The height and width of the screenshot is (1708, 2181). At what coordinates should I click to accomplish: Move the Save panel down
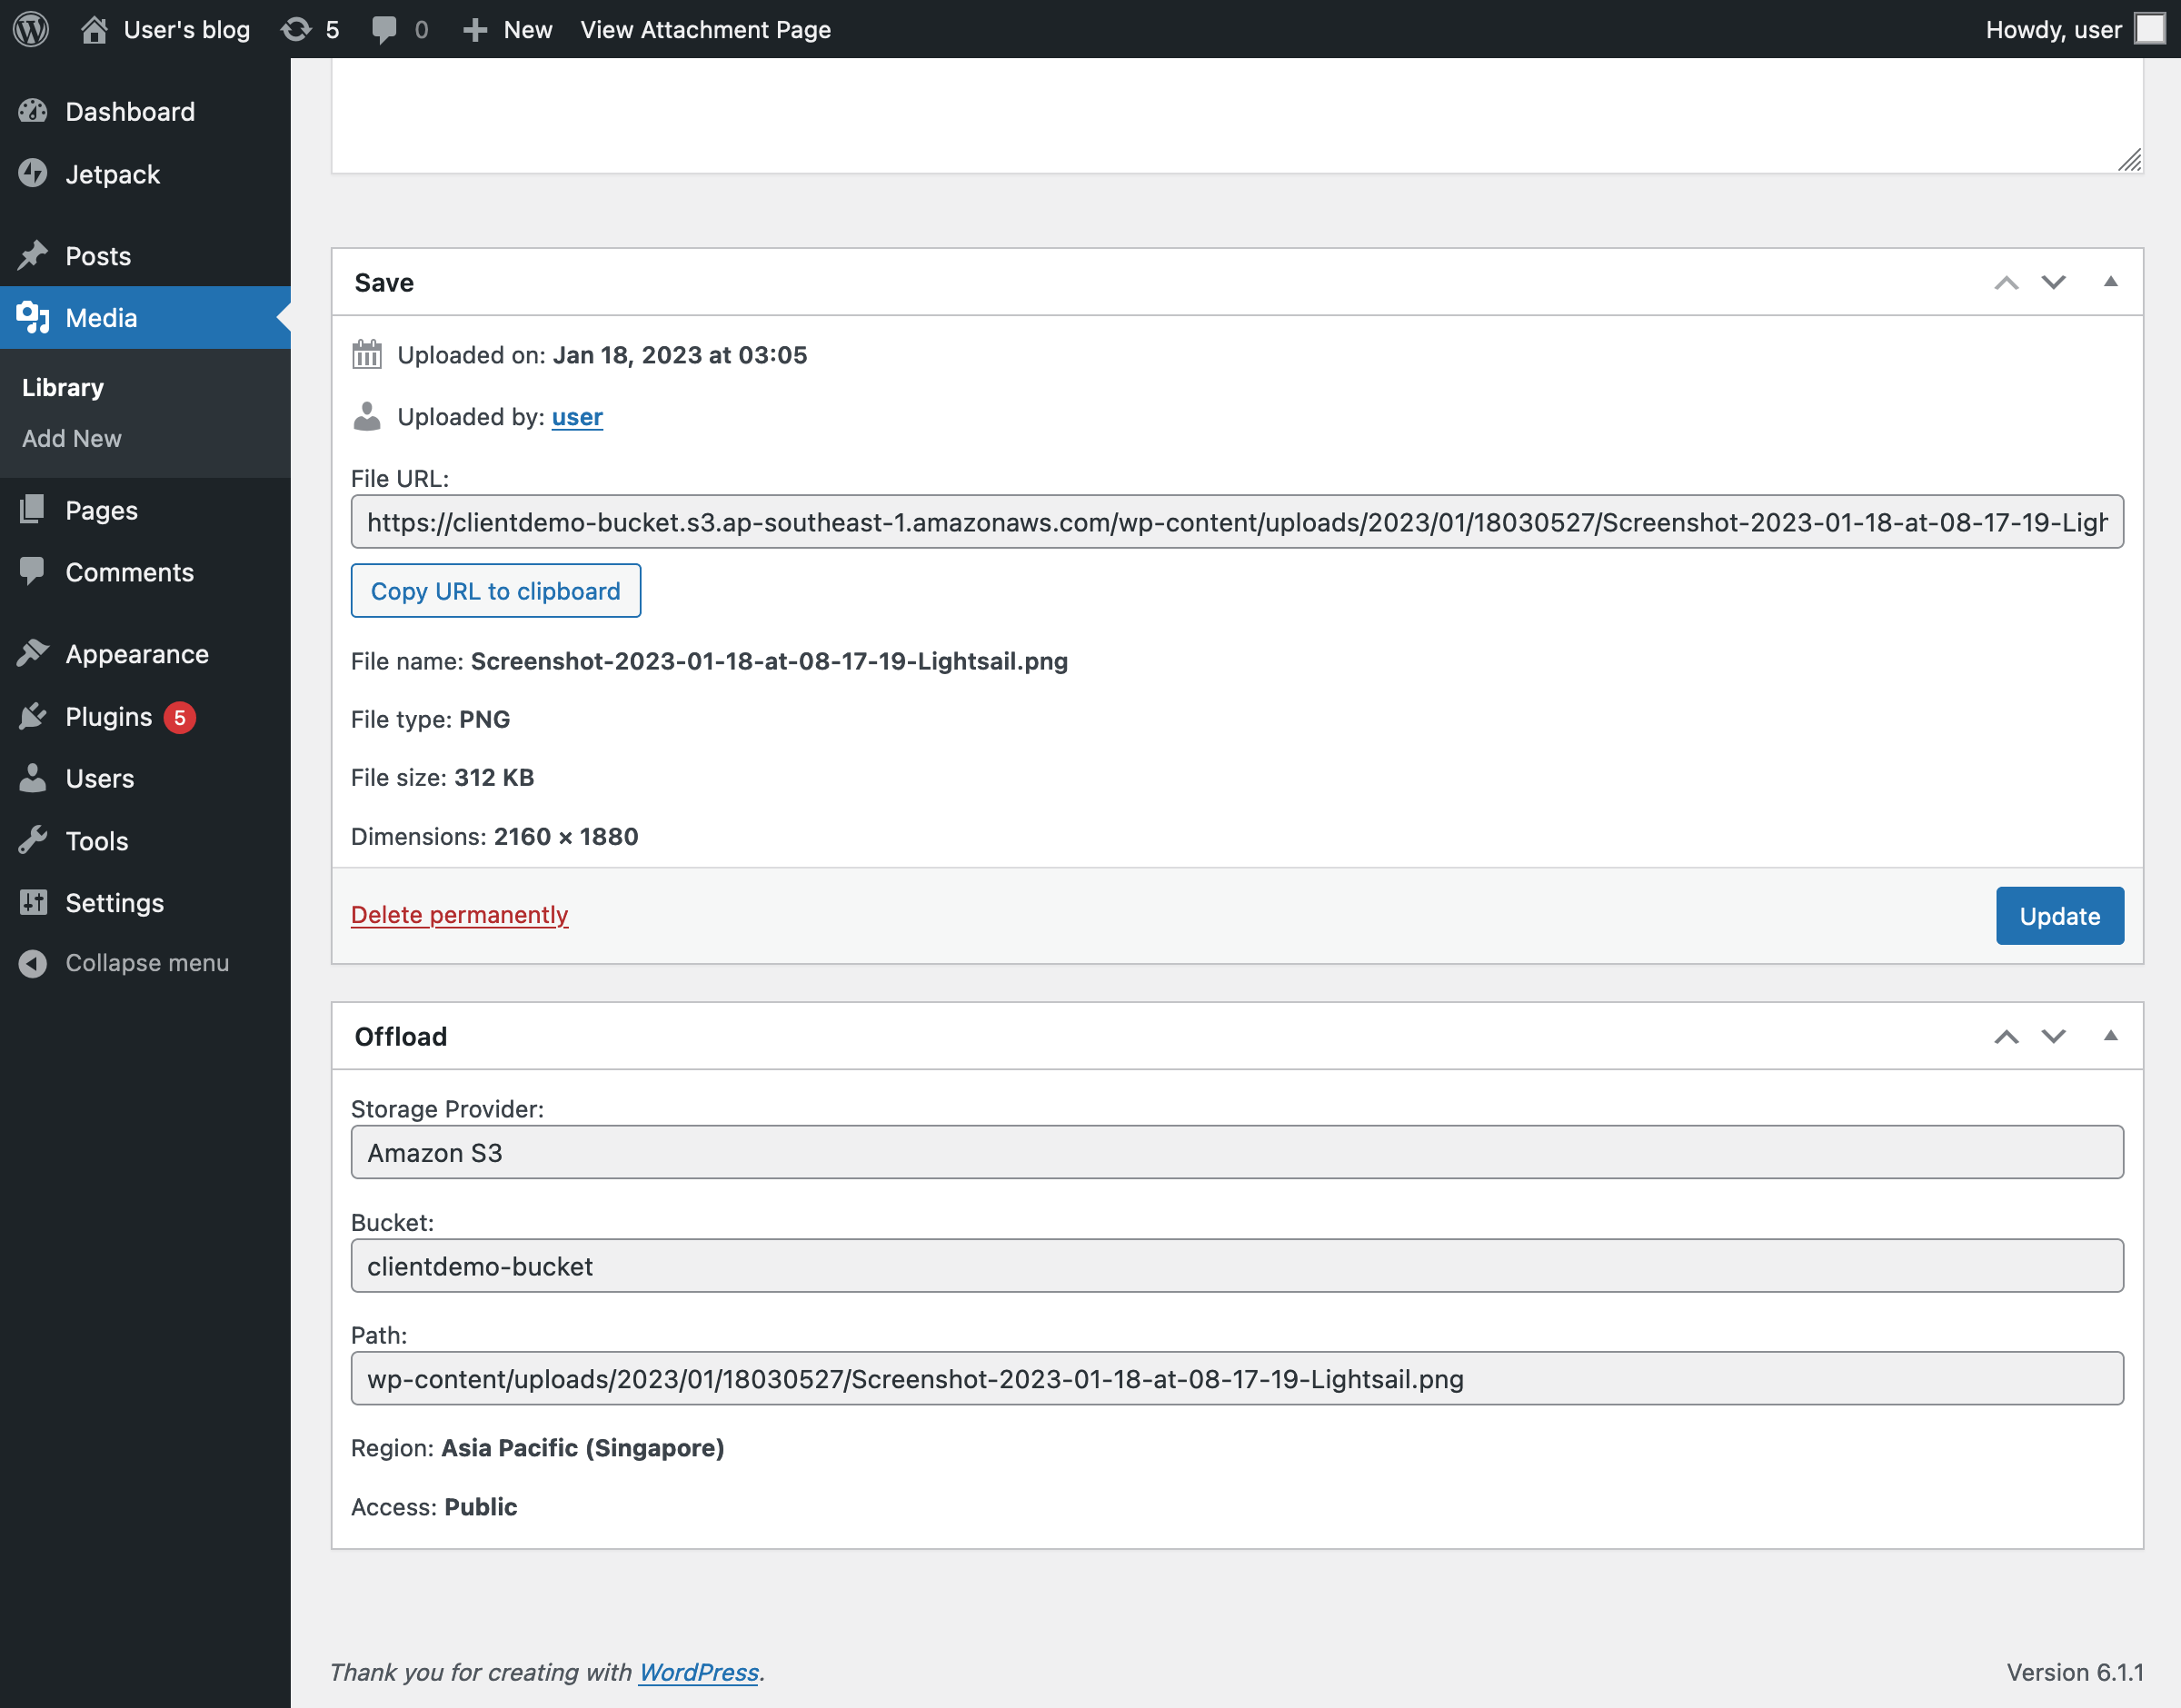[x=2053, y=282]
